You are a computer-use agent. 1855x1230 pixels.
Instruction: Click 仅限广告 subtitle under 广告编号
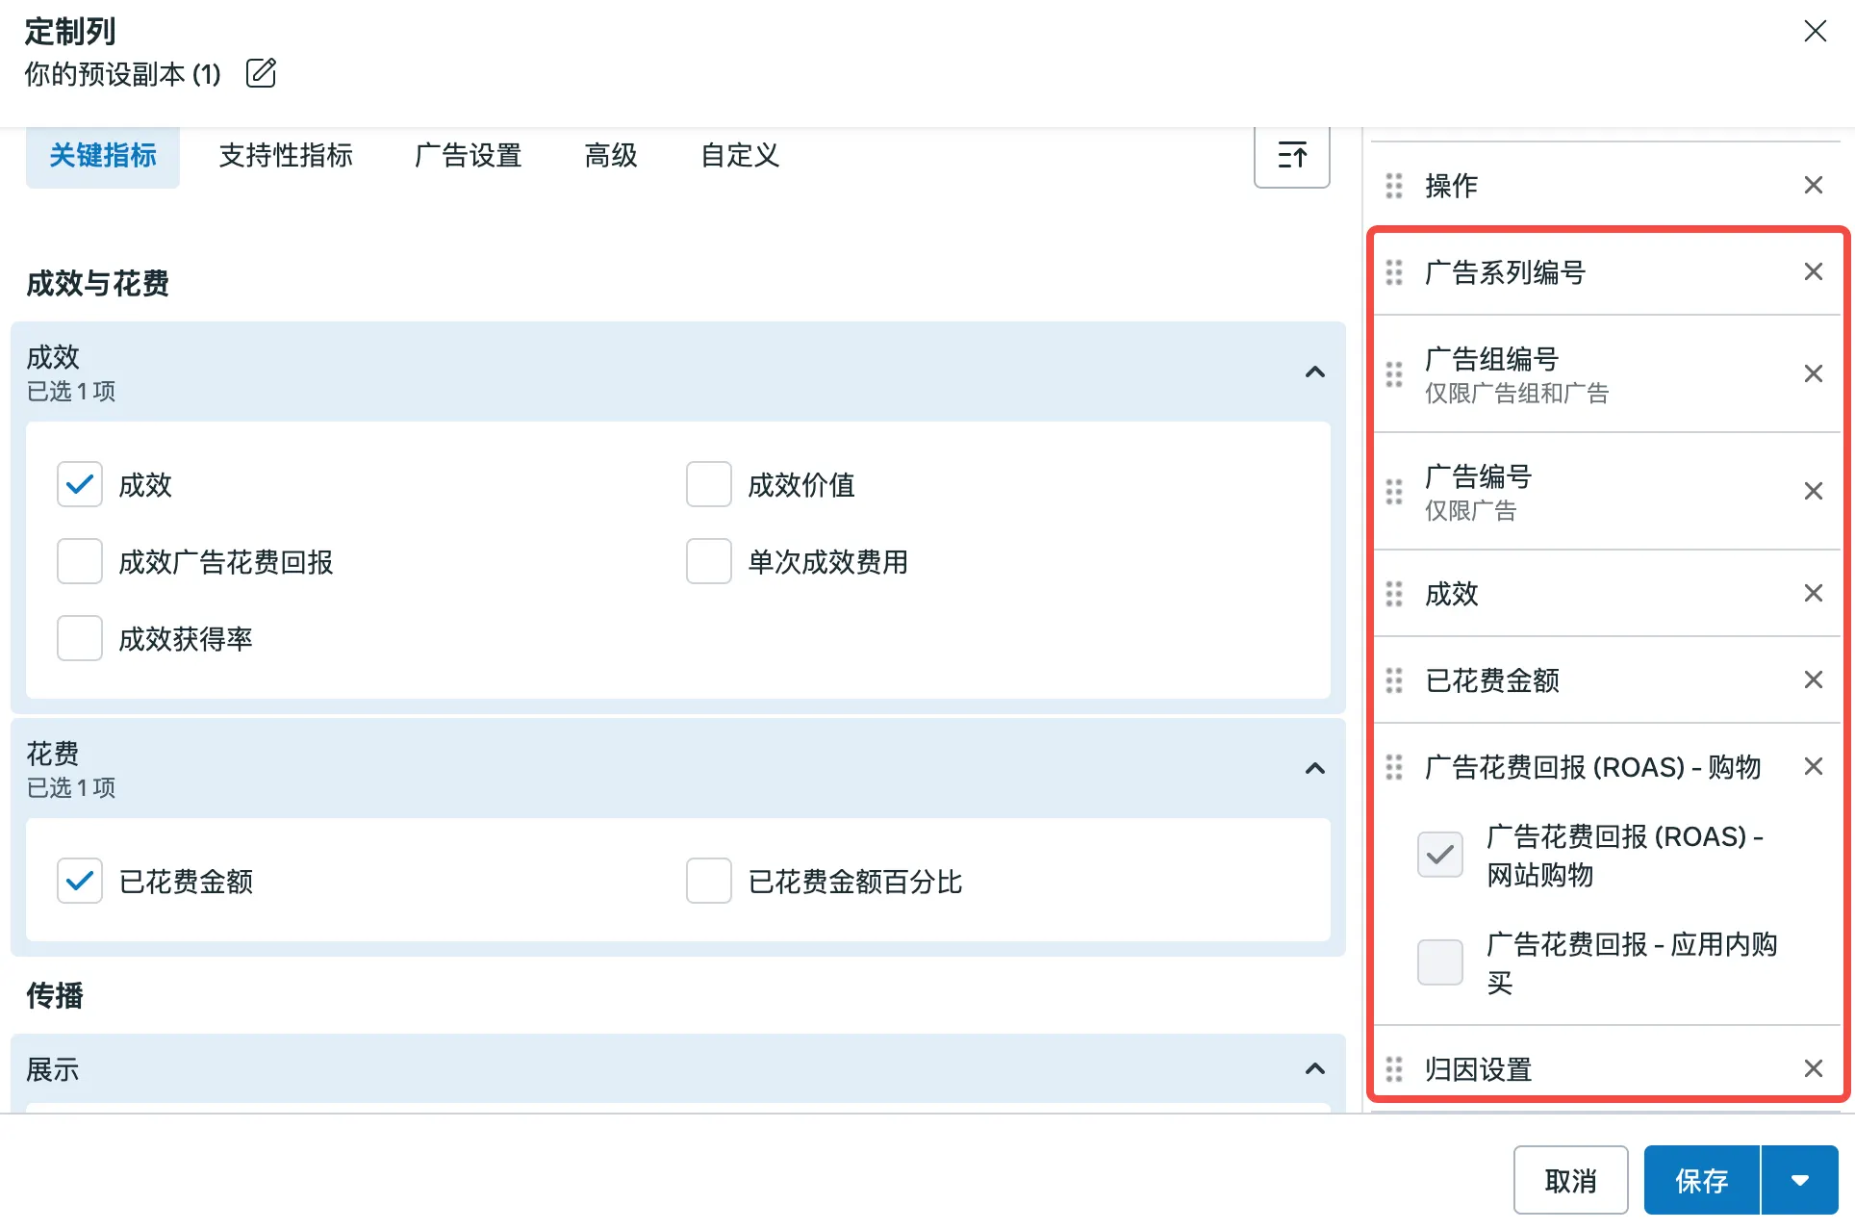1470,510
